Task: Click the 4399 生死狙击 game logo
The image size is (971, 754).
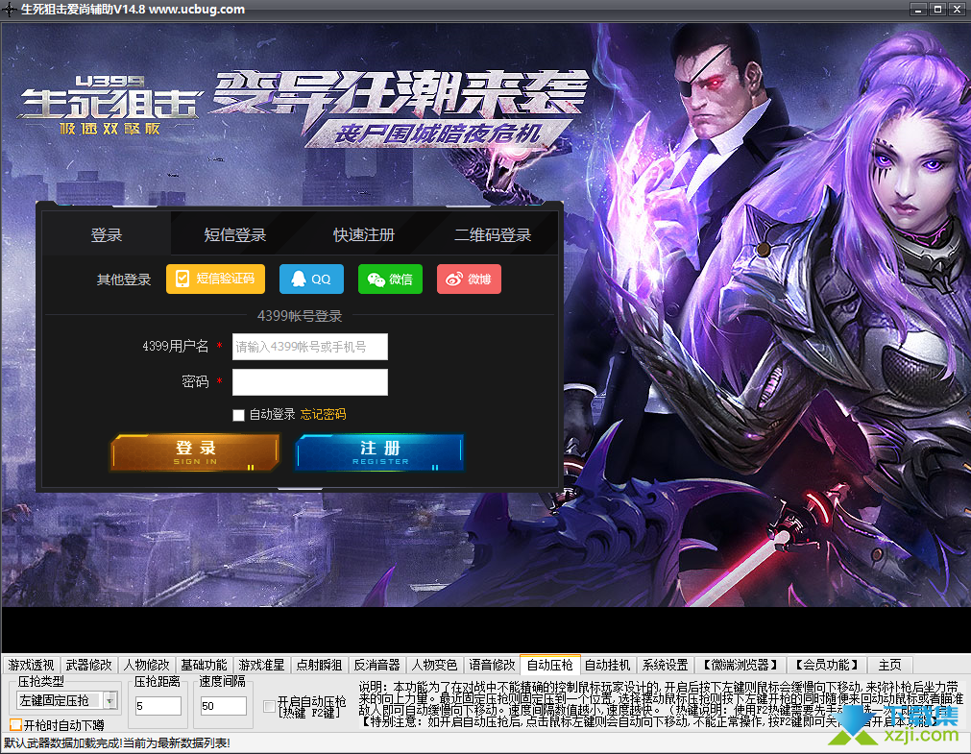Action: pyautogui.click(x=109, y=104)
